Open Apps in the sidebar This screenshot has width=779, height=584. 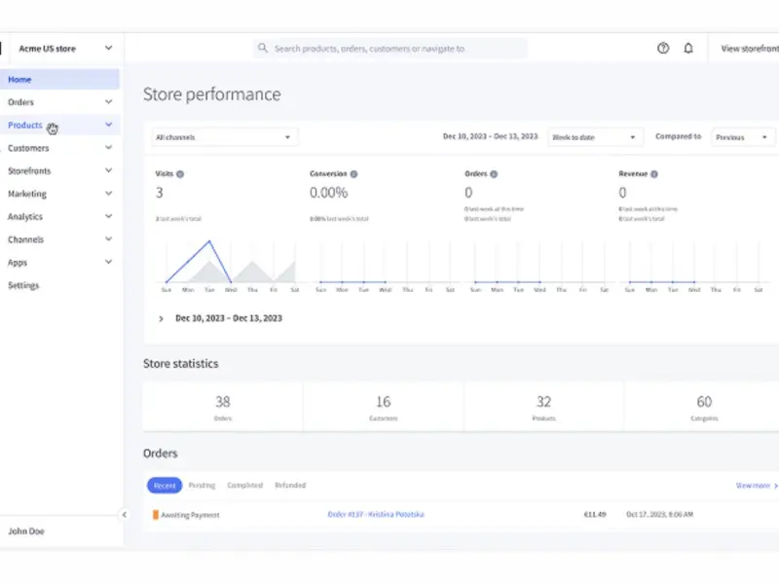pyautogui.click(x=18, y=262)
